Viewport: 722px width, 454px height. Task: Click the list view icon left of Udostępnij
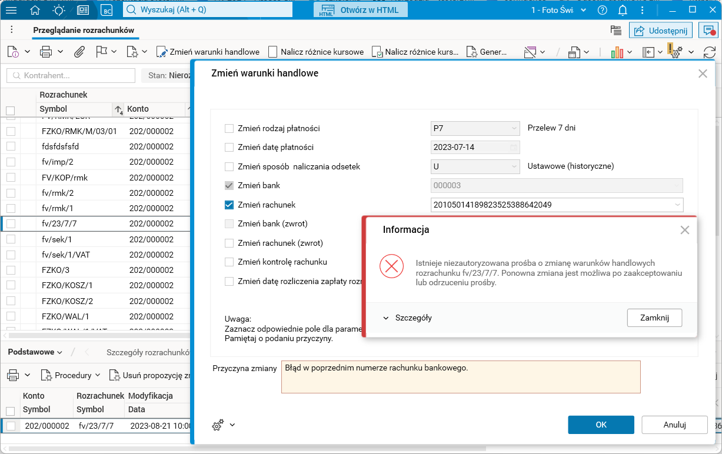click(616, 31)
